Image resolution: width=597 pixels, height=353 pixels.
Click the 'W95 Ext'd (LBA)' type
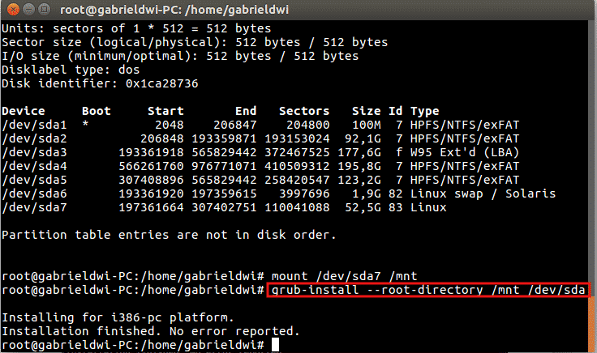pos(465,152)
